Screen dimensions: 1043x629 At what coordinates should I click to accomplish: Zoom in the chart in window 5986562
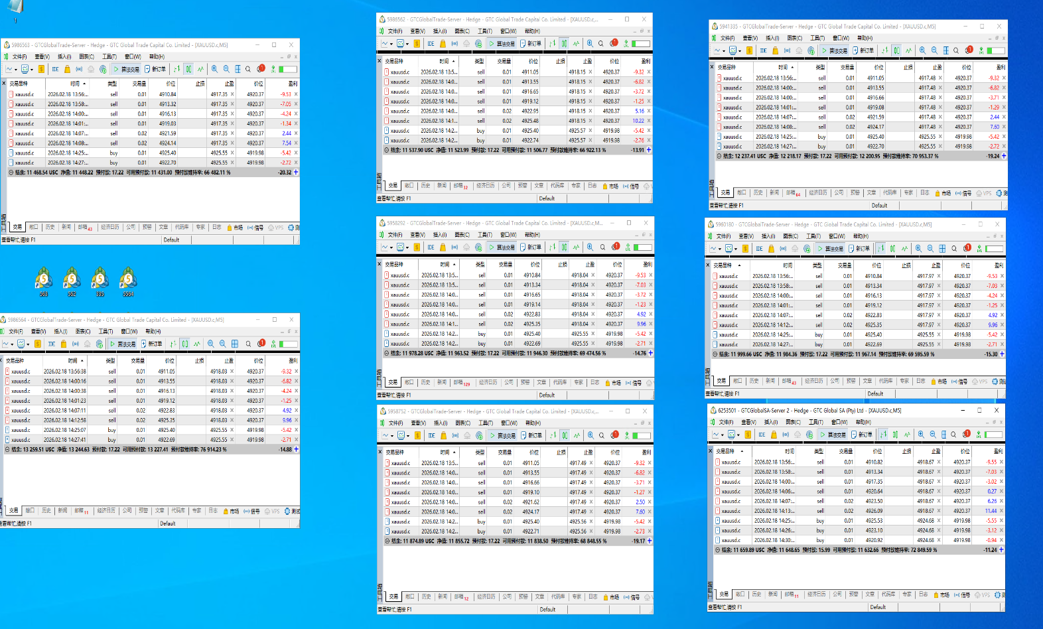(590, 44)
